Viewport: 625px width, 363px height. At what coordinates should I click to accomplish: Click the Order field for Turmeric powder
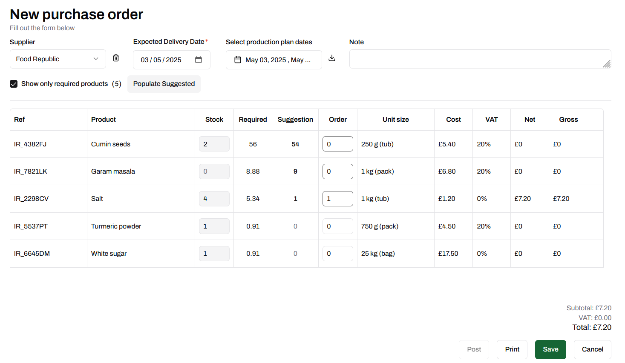(337, 226)
